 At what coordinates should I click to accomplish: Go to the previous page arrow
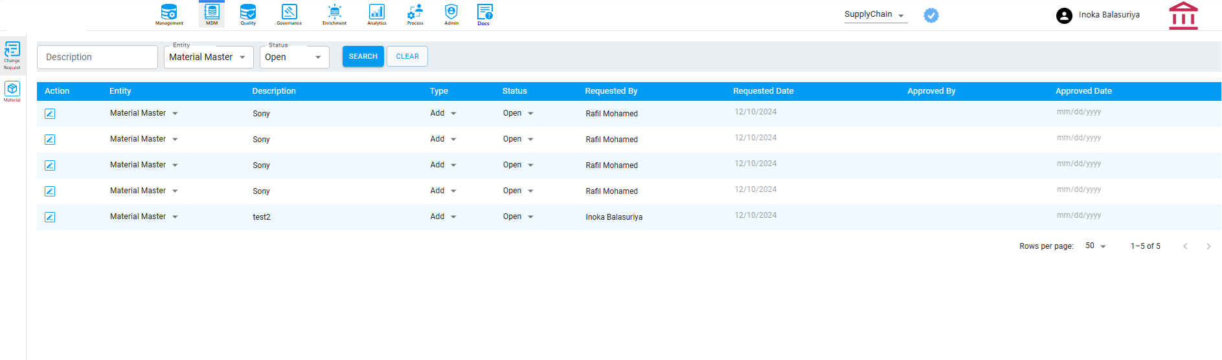(1185, 246)
